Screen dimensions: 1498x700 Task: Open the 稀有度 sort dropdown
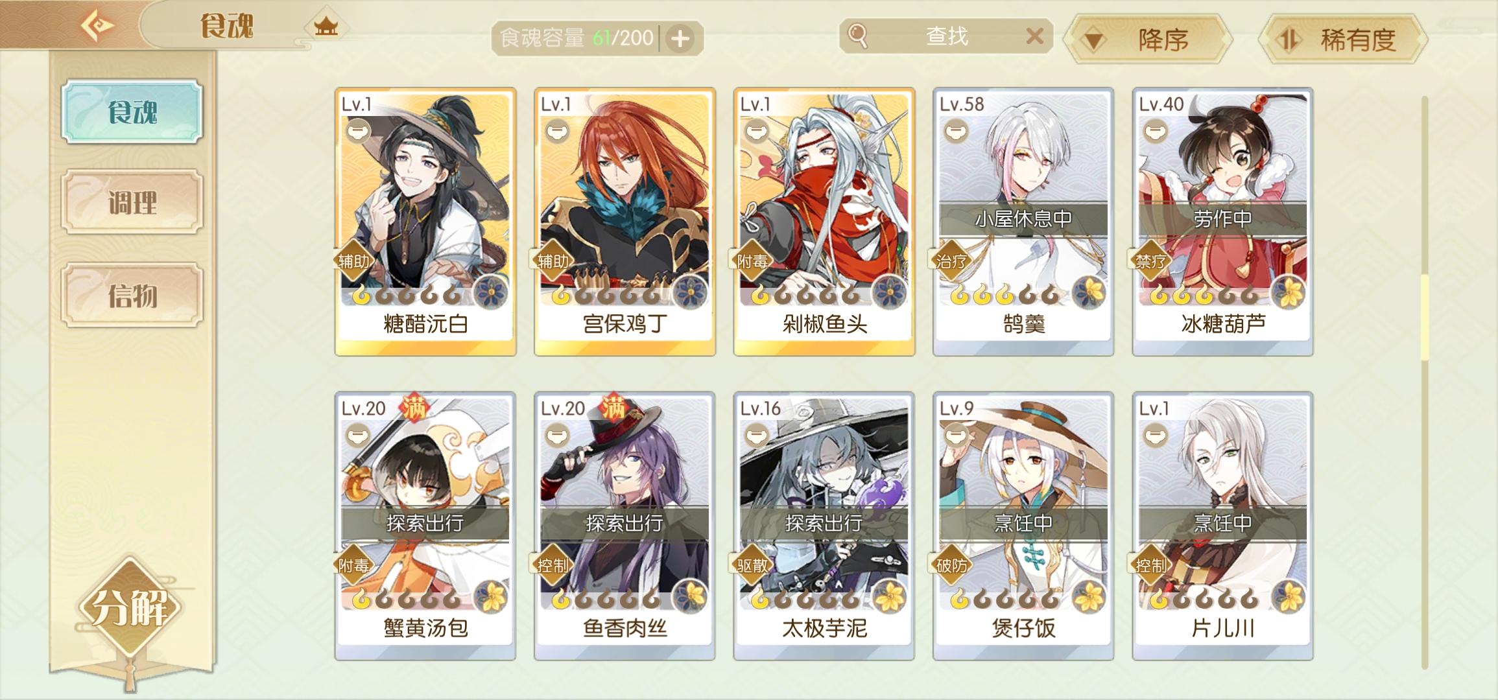coord(1343,40)
